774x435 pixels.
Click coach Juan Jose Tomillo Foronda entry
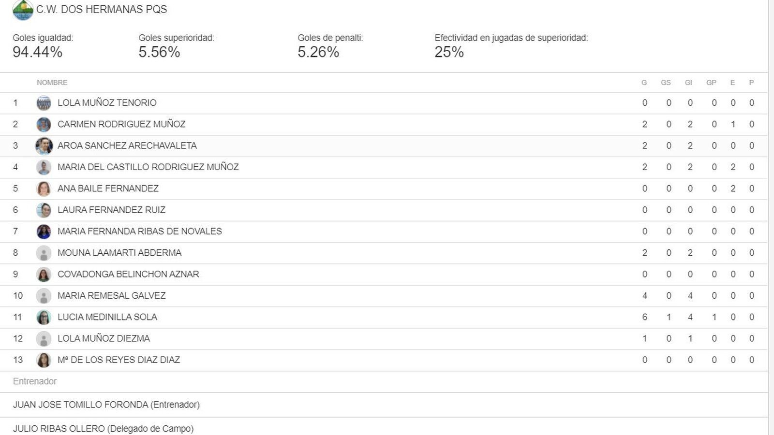point(106,405)
